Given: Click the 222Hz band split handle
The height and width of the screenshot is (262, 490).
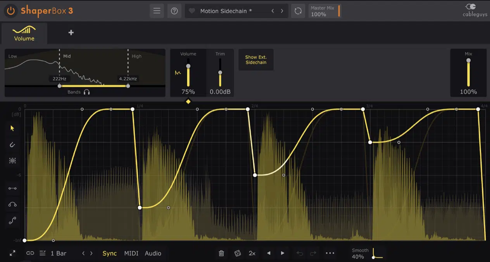Looking at the screenshot, I should (x=59, y=86).
